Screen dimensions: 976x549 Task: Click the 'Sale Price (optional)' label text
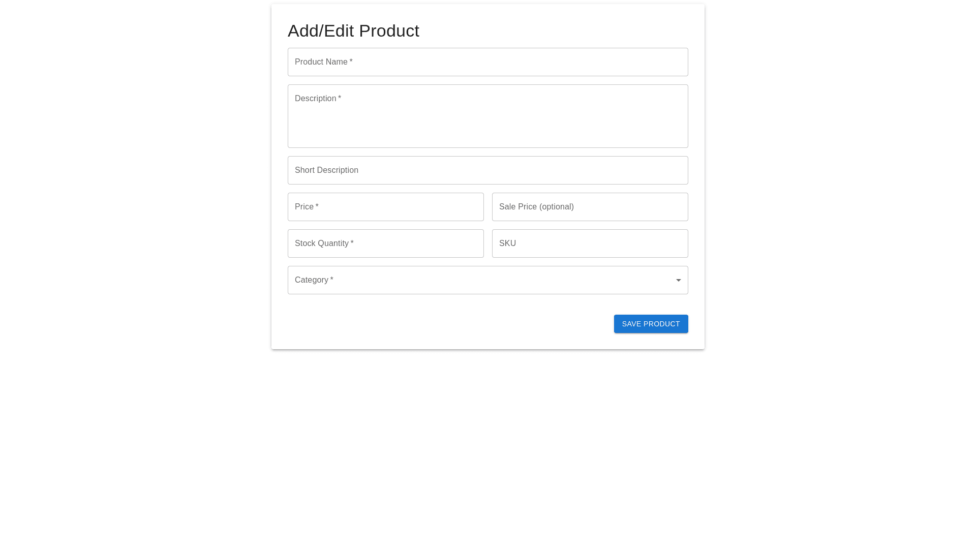[x=536, y=207]
